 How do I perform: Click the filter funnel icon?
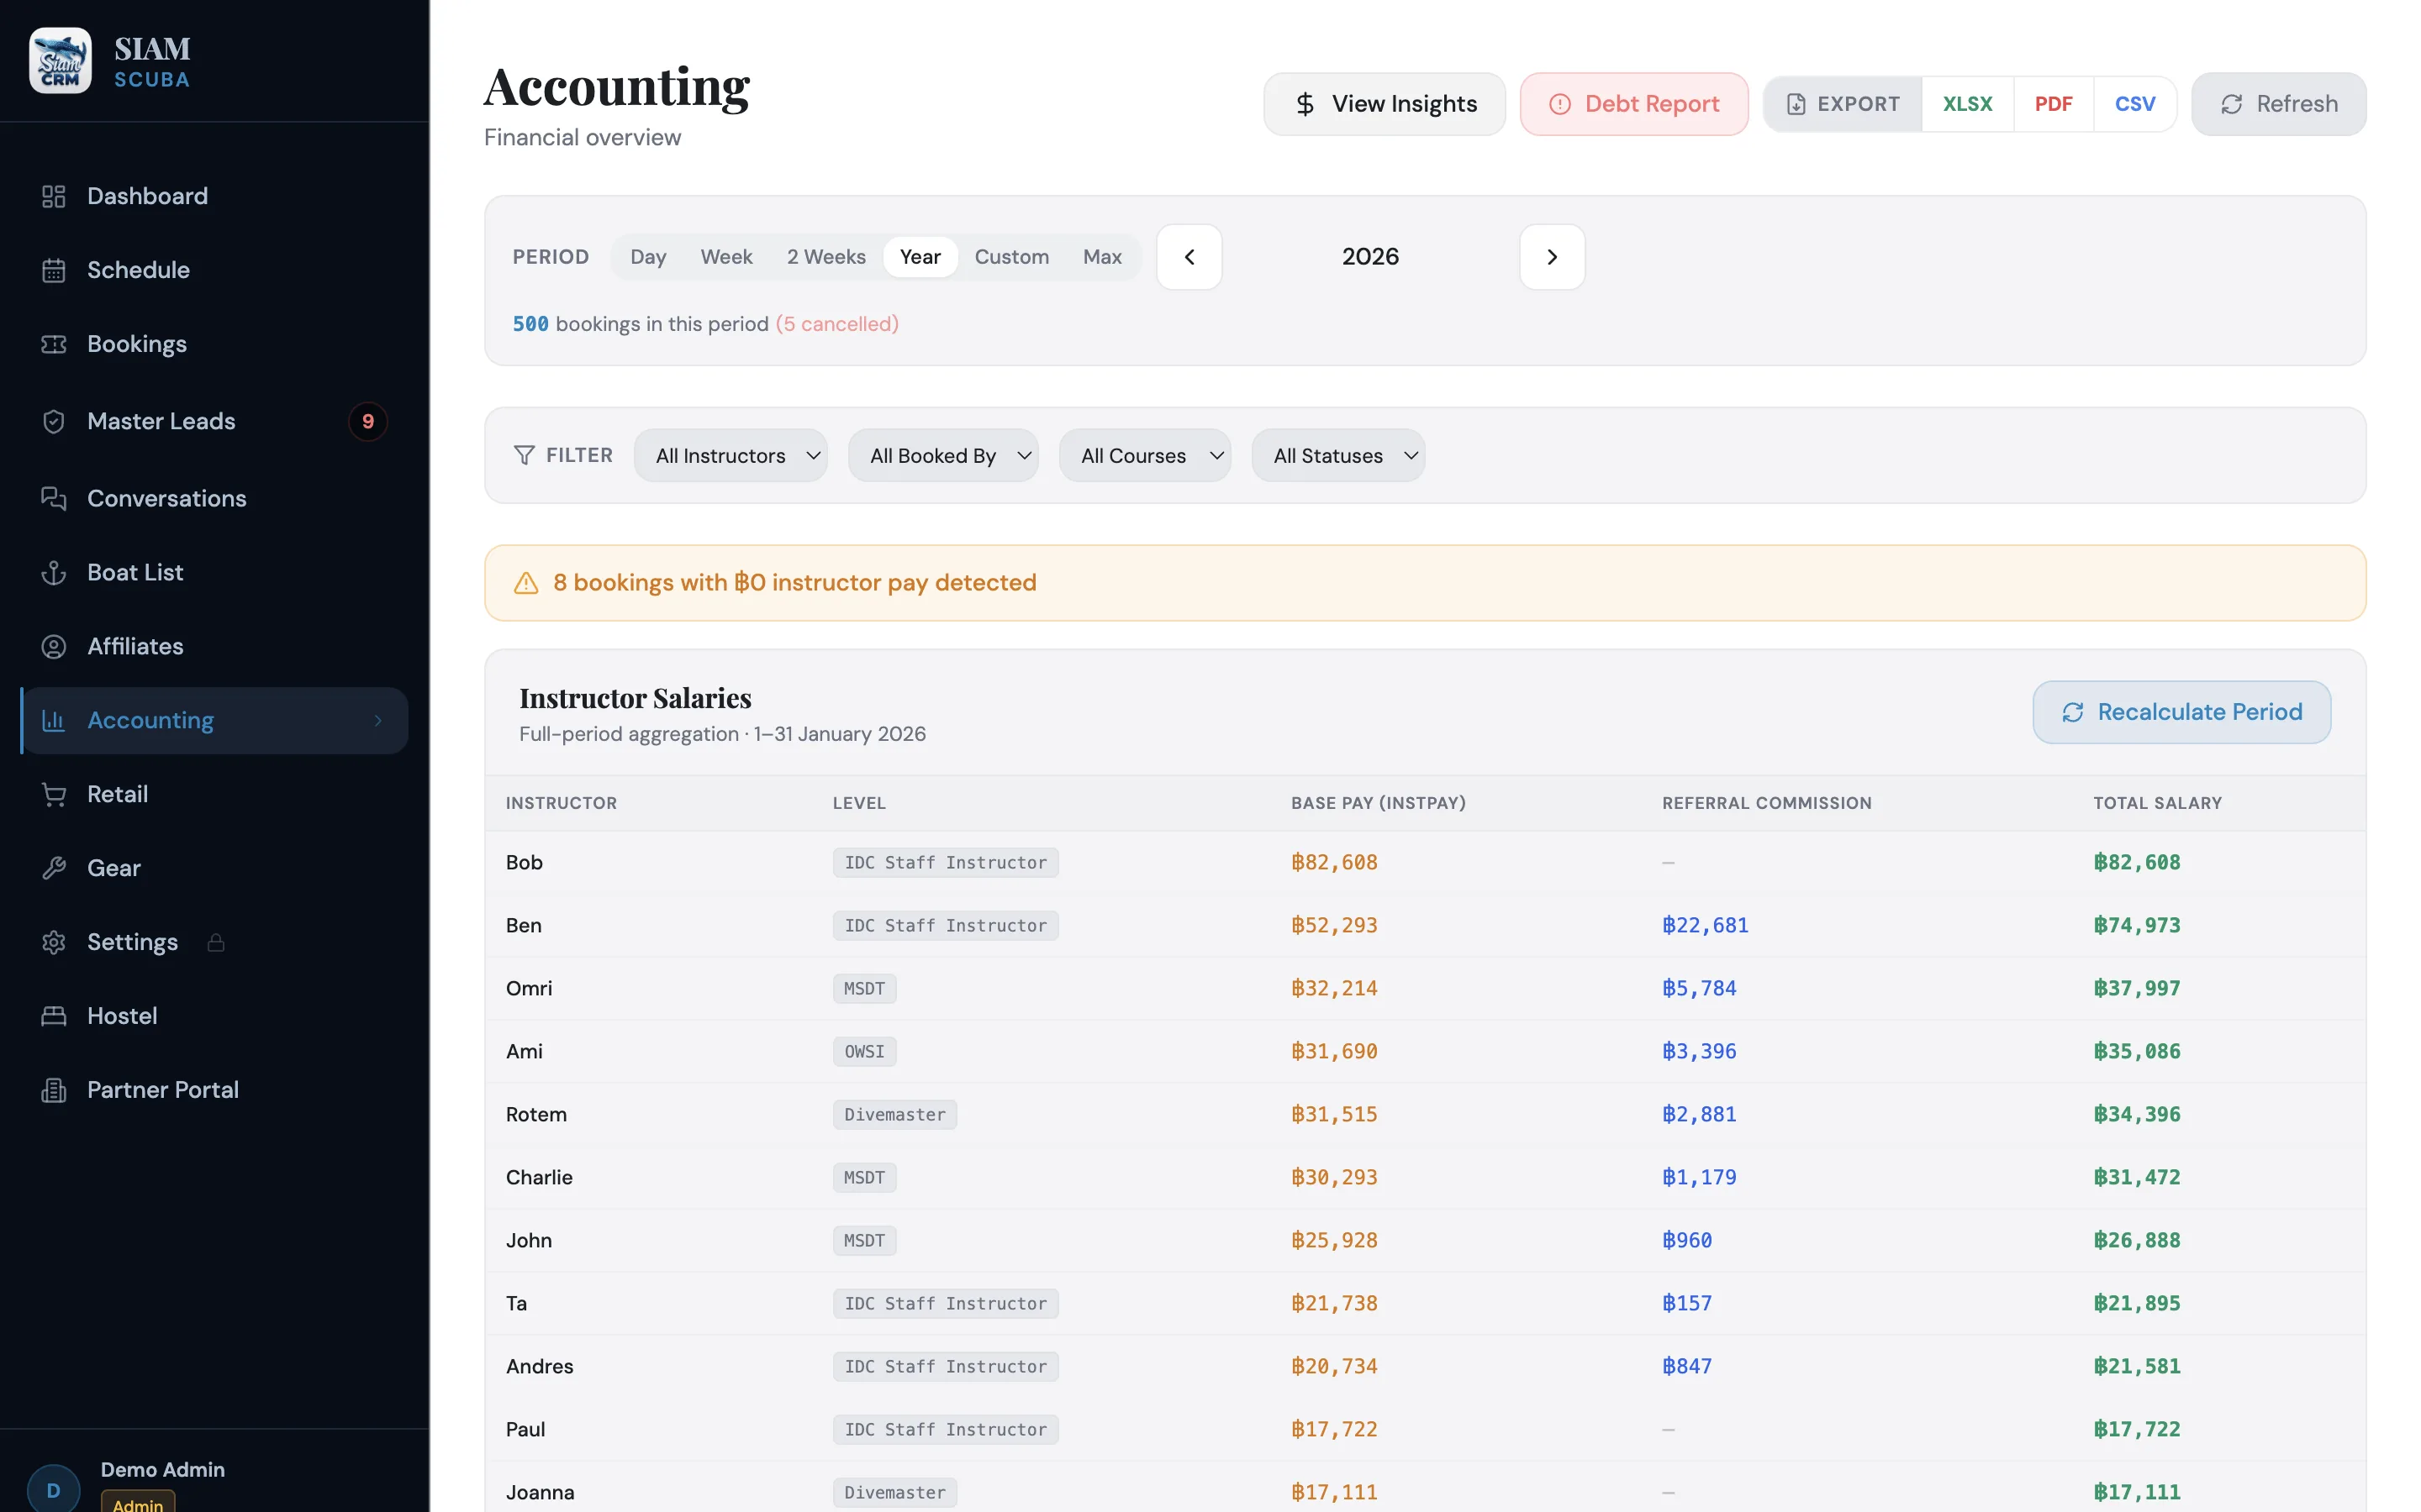point(525,455)
